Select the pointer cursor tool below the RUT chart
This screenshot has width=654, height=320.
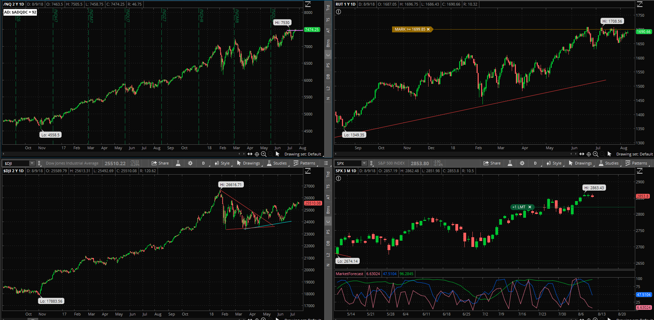tap(609, 154)
